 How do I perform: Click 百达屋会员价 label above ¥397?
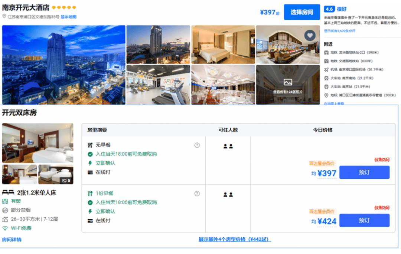pos(322,164)
